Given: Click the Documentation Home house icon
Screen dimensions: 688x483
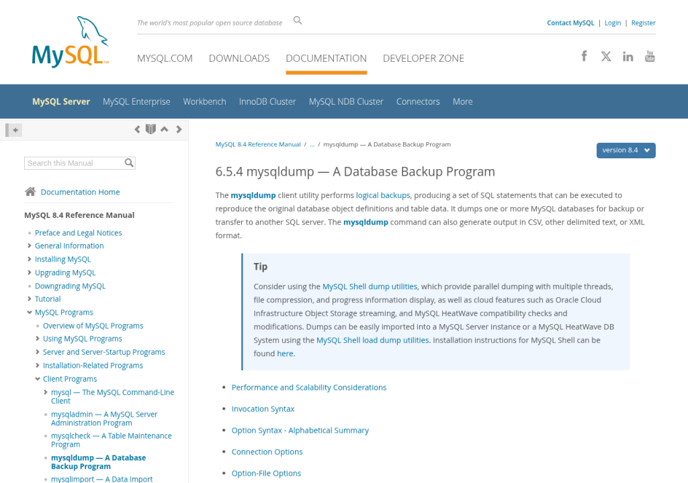Looking at the screenshot, I should (30, 192).
